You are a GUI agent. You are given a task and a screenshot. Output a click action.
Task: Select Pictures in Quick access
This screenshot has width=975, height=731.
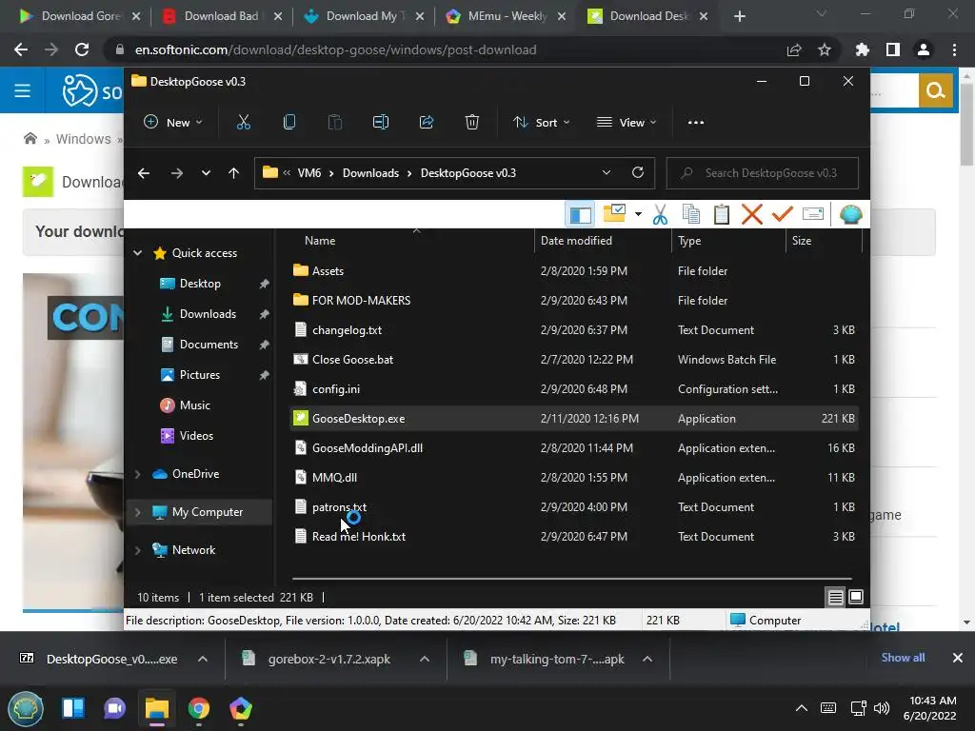[x=199, y=375]
